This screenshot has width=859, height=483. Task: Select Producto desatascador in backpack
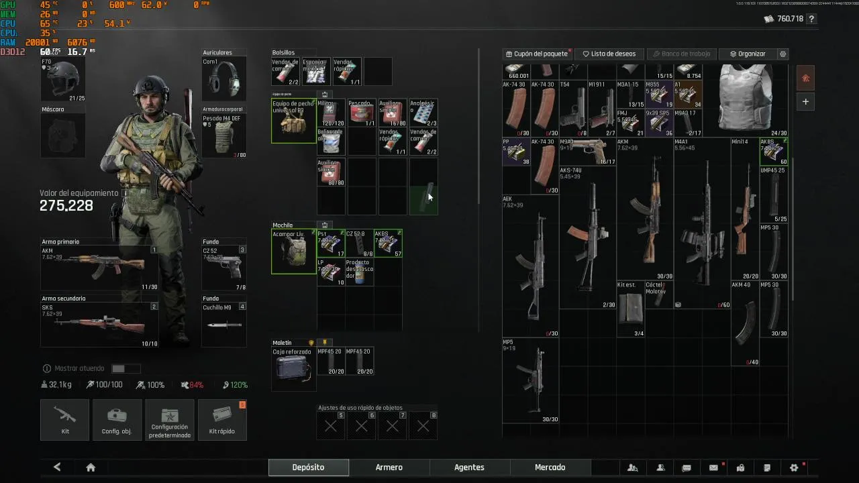[x=359, y=272]
